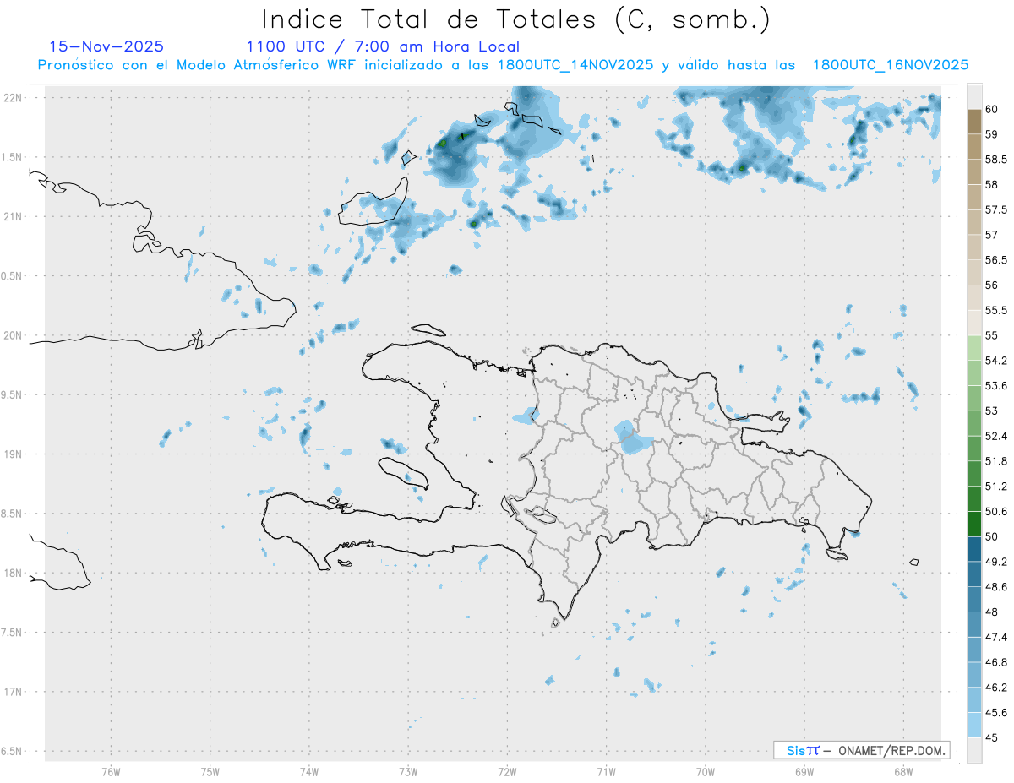Click the colorbar label "57.5"
This screenshot has width=1014, height=783.
tap(995, 209)
